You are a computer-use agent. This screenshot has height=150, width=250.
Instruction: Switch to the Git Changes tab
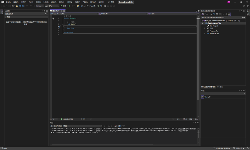[220, 87]
